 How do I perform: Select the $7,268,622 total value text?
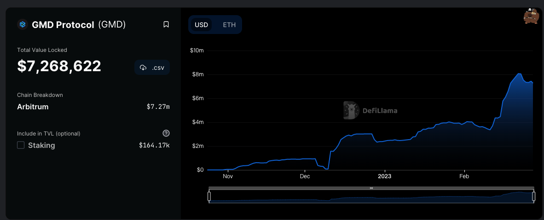coord(59,66)
